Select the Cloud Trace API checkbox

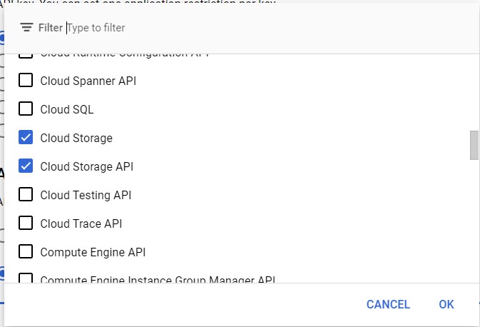[x=26, y=223]
